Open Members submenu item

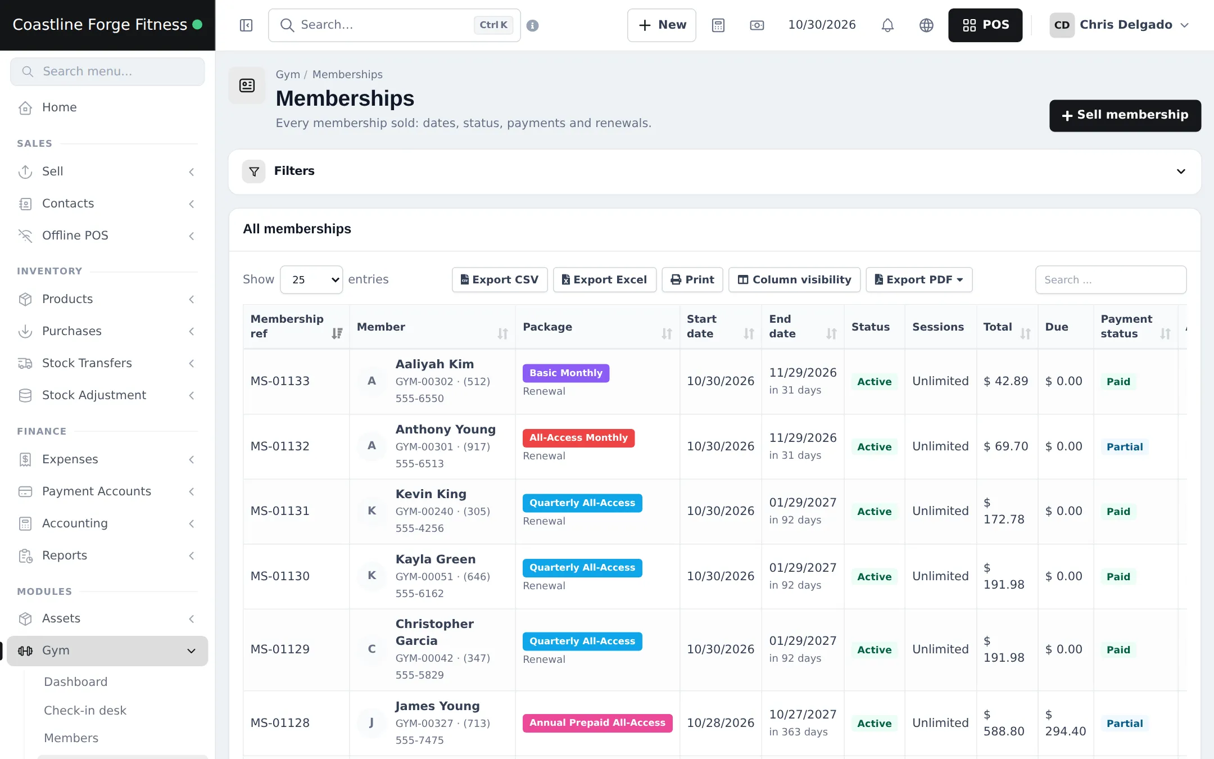point(71,738)
